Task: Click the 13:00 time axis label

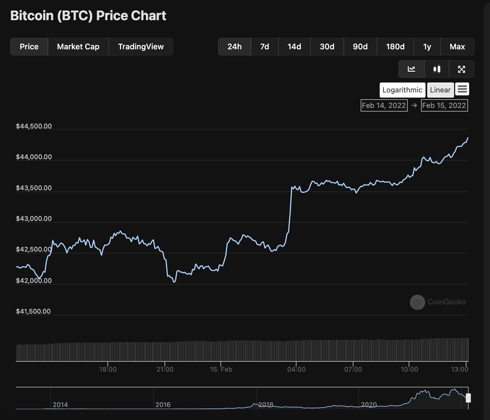Action: pyautogui.click(x=460, y=369)
